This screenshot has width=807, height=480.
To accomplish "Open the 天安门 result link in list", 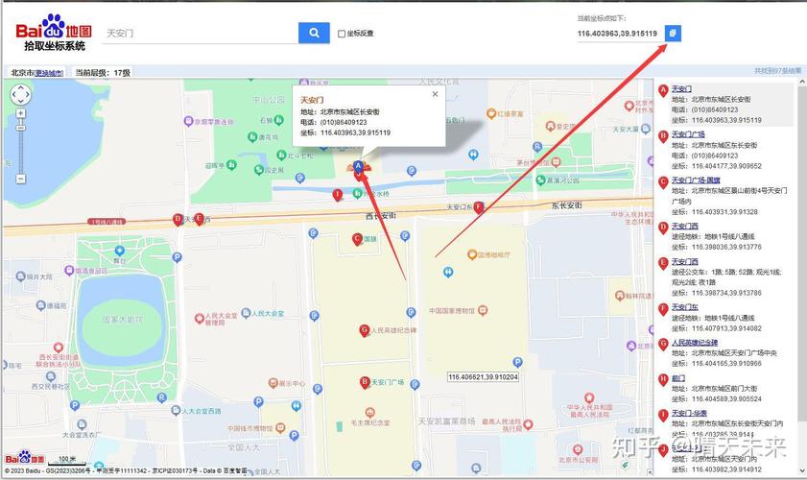I will (x=681, y=89).
